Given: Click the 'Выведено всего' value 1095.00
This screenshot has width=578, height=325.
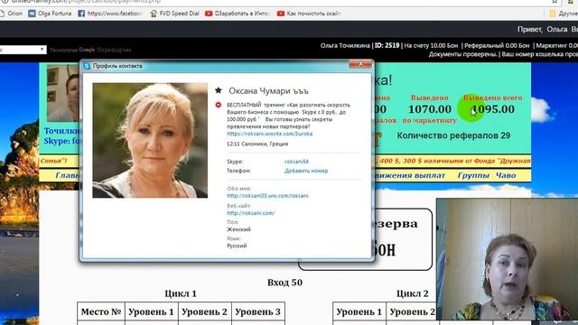Looking at the screenshot, I should [x=493, y=109].
